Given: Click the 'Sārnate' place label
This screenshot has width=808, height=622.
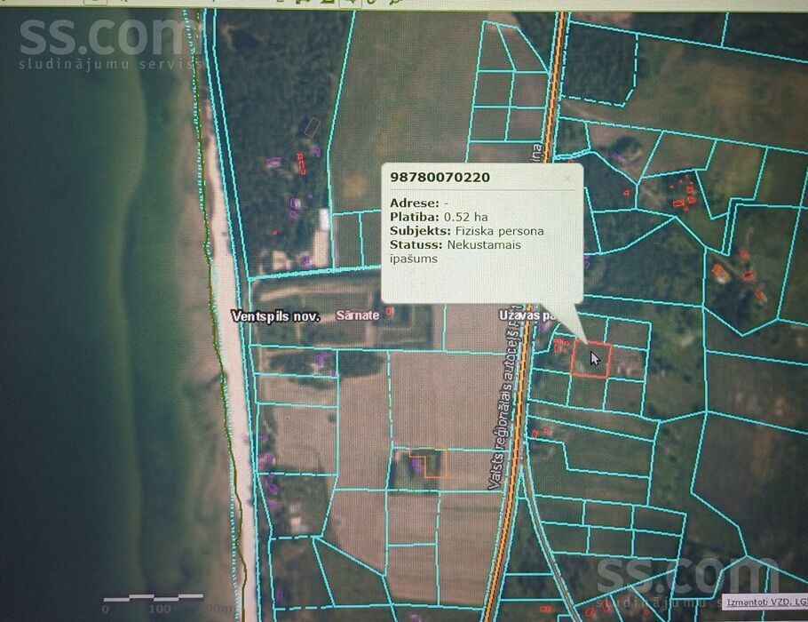Looking at the screenshot, I should tap(358, 315).
